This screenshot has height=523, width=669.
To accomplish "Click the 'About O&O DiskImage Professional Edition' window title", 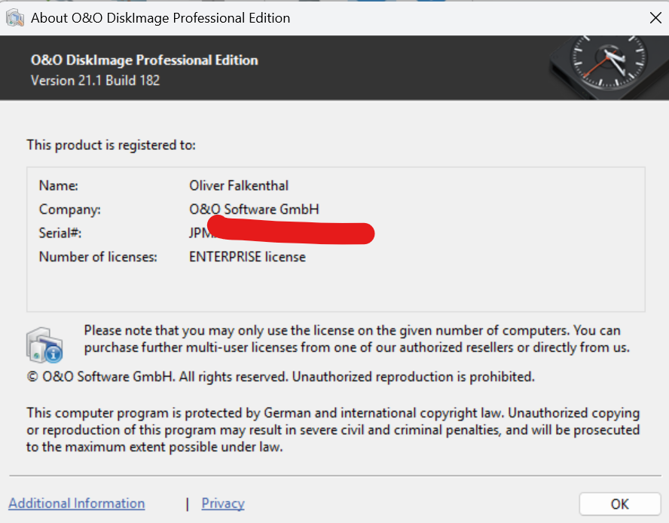I will point(160,18).
